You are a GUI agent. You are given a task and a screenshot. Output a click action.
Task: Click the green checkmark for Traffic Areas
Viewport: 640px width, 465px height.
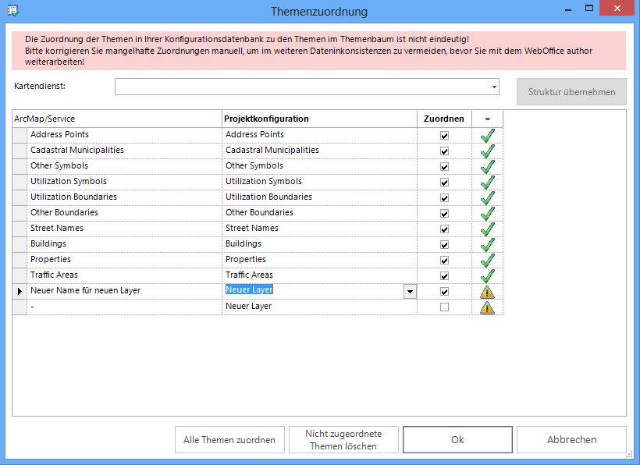click(x=488, y=275)
